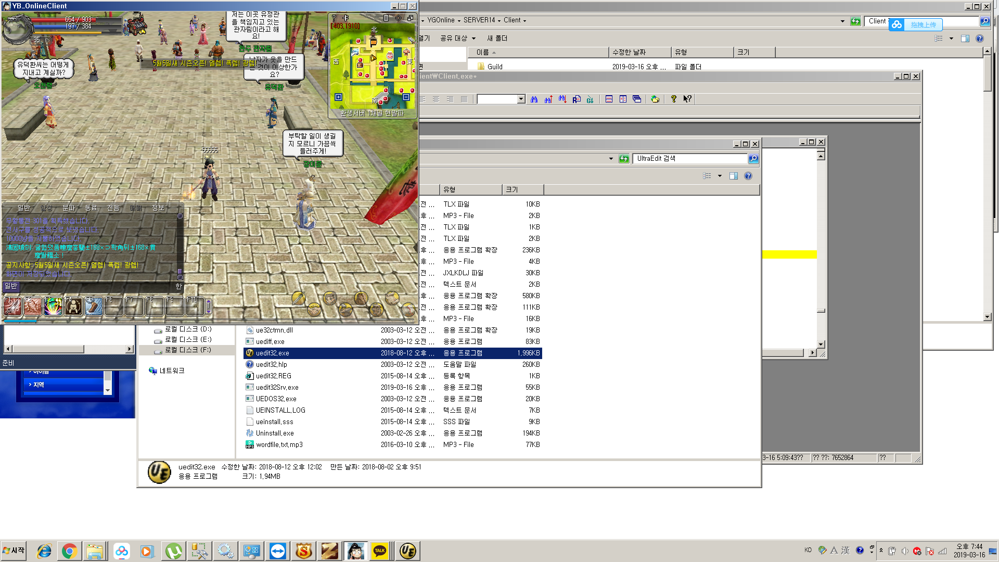
Task: Click the tile windows horizontally icon
Action: click(x=609, y=99)
